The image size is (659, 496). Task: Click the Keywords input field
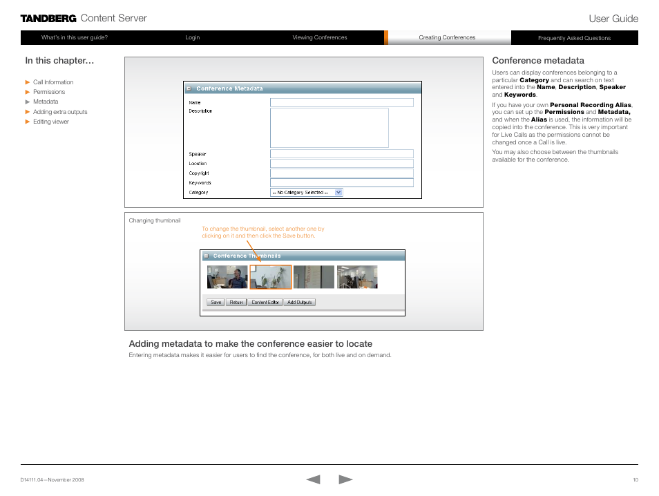(x=342, y=183)
